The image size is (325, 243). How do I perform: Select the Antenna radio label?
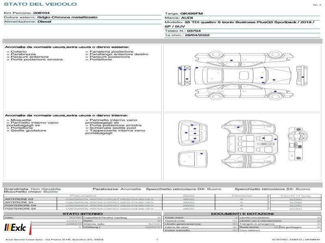point(94,224)
